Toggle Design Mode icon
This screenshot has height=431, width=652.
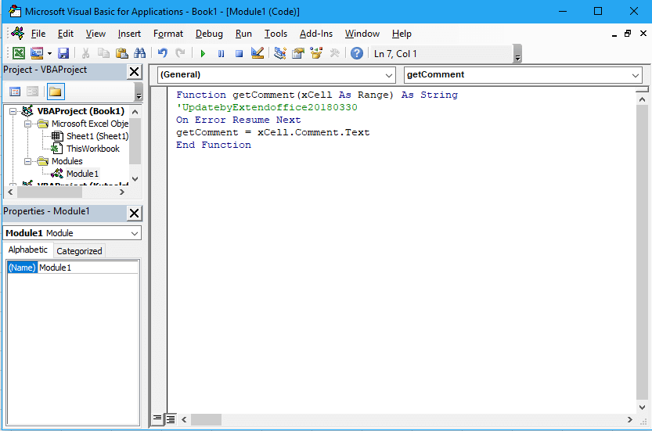click(257, 53)
